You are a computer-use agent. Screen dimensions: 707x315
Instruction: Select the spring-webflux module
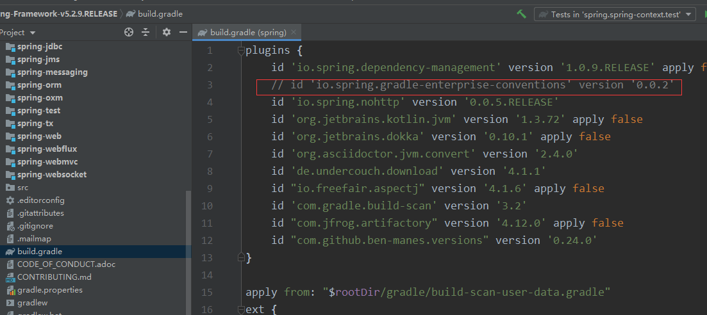pos(47,149)
